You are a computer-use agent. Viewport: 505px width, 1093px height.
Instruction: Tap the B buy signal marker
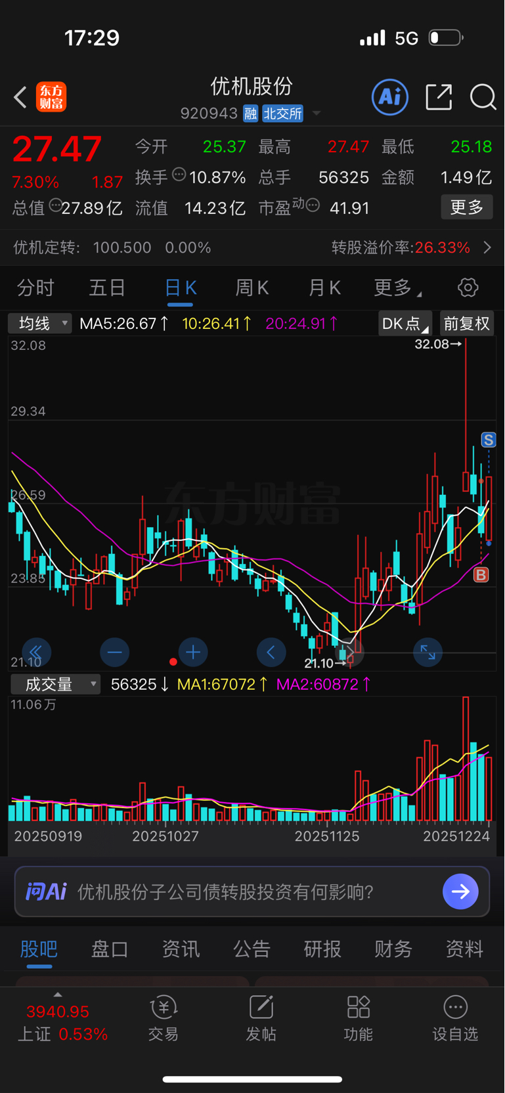click(x=481, y=575)
